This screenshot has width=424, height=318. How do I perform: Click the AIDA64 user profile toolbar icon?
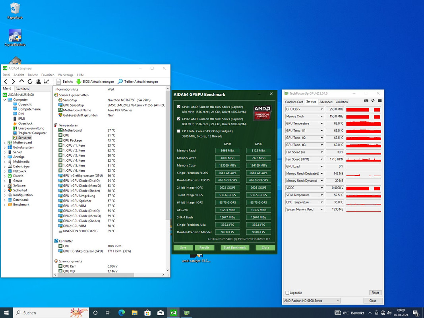(x=38, y=81)
